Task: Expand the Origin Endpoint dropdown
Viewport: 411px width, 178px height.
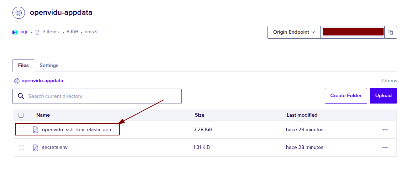Action: click(294, 32)
